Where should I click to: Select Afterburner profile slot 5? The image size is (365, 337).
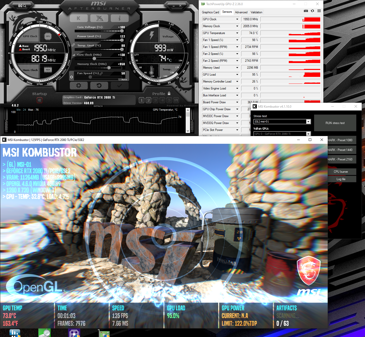click(x=169, y=100)
